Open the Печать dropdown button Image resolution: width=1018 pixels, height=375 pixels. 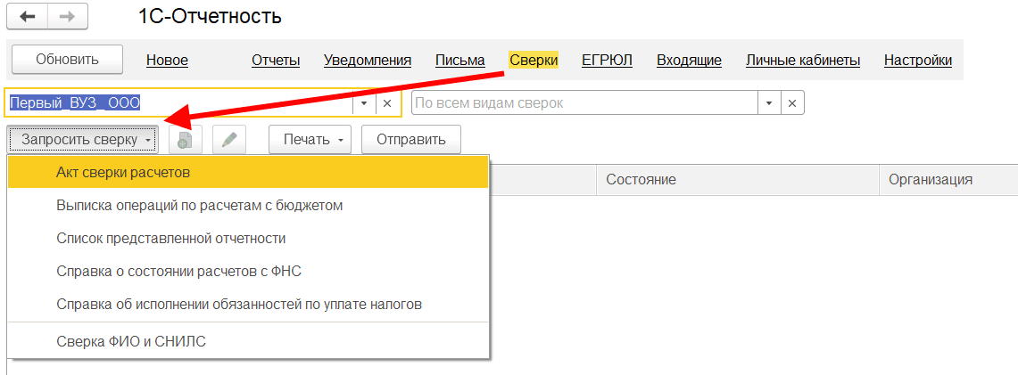[310, 140]
